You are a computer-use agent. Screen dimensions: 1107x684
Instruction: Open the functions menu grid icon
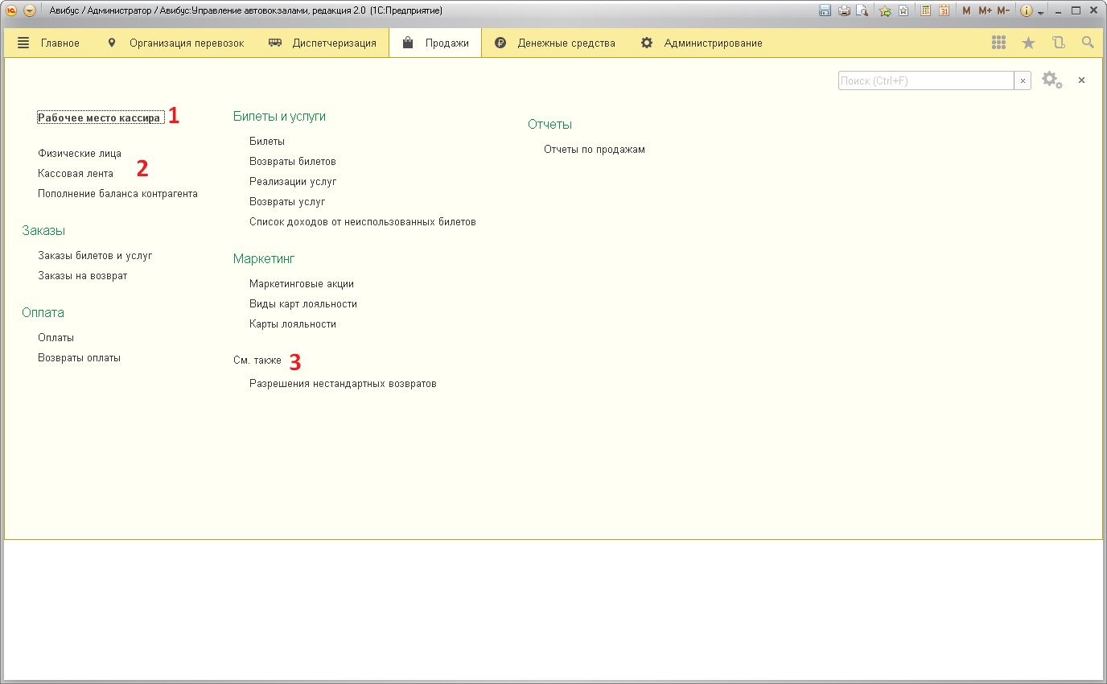[998, 43]
